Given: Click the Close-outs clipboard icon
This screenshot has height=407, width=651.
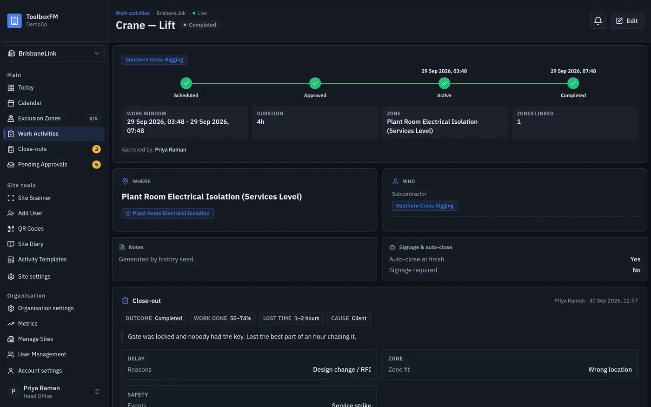Looking at the screenshot, I should tap(11, 149).
